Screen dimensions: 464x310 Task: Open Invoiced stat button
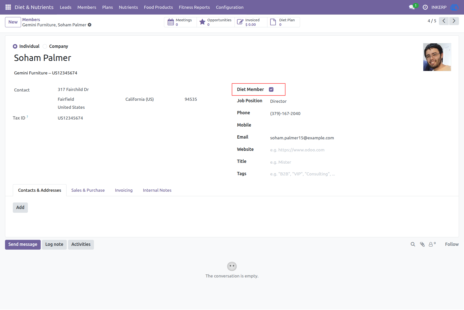pos(251,22)
